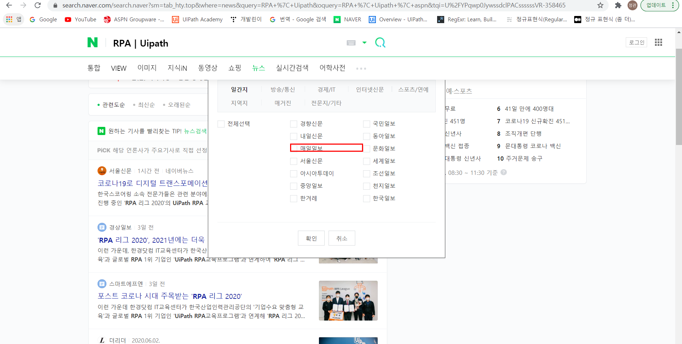
Task: Switch to the 지역지 press category
Action: click(x=239, y=103)
